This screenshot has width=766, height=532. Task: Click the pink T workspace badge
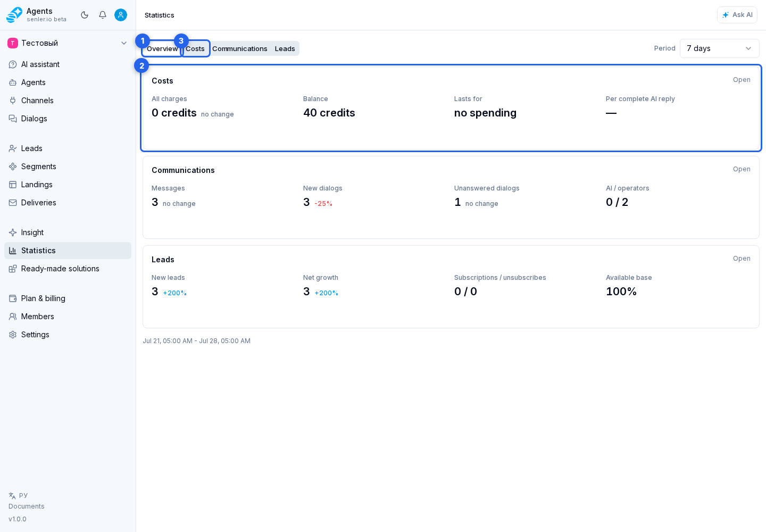pos(13,43)
